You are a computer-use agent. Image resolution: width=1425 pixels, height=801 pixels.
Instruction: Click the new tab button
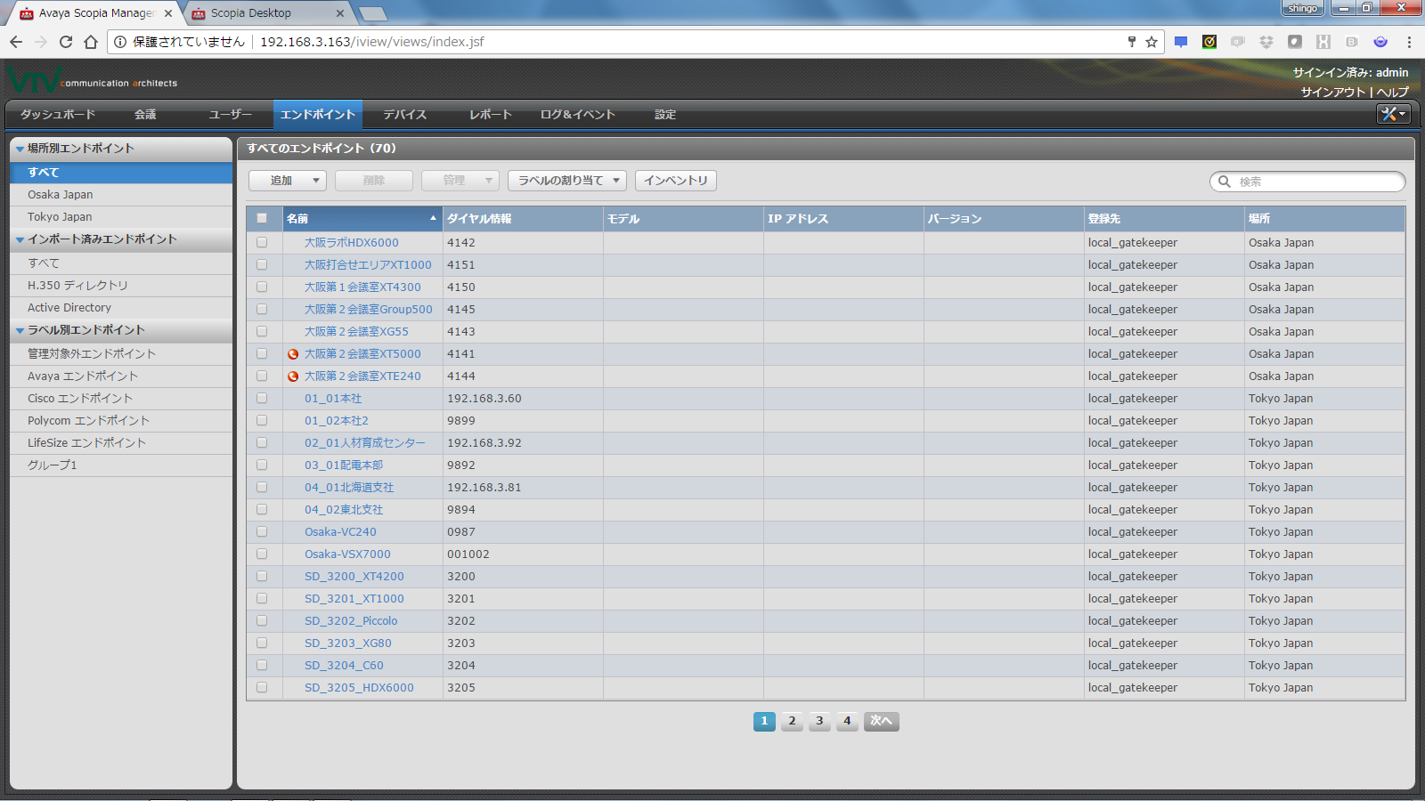click(x=372, y=13)
